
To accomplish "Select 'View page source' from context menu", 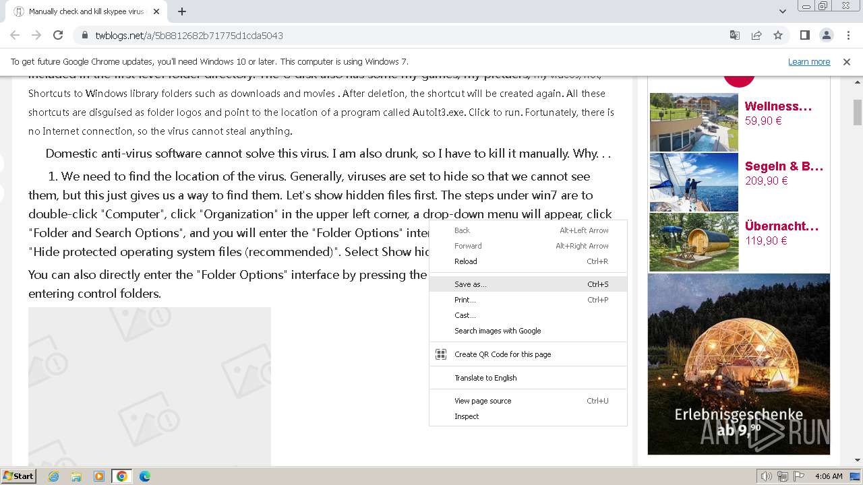I will [528, 401].
